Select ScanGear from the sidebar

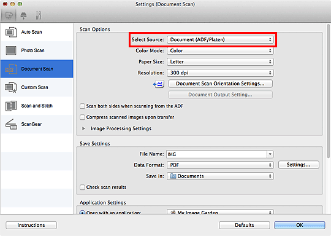[37, 124]
